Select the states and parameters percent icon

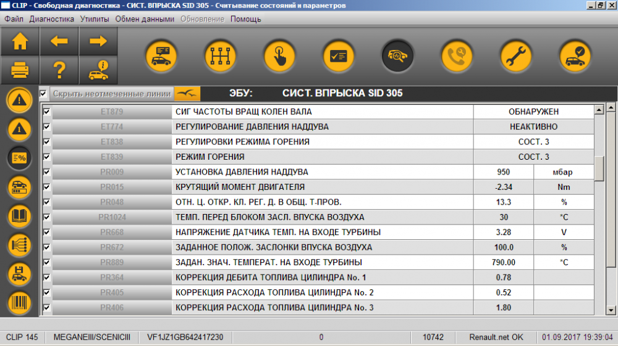(19, 158)
